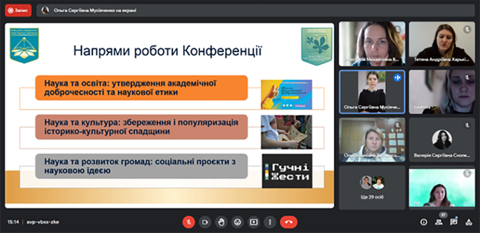Click the 15:14 clock in bottom bar
Screen dimensions: 480x233
(x=13, y=222)
